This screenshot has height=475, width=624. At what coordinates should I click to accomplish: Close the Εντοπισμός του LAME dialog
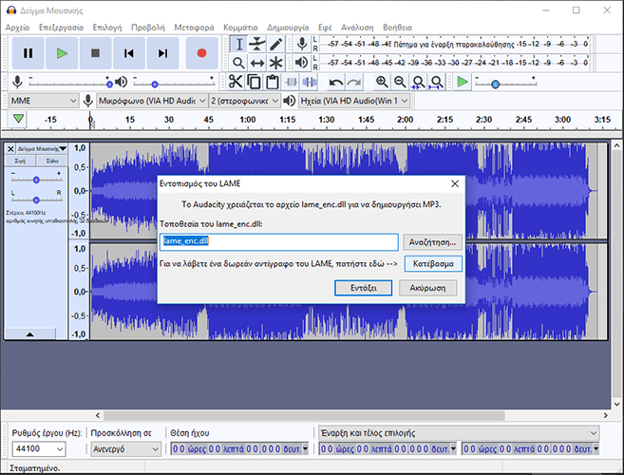(x=455, y=183)
